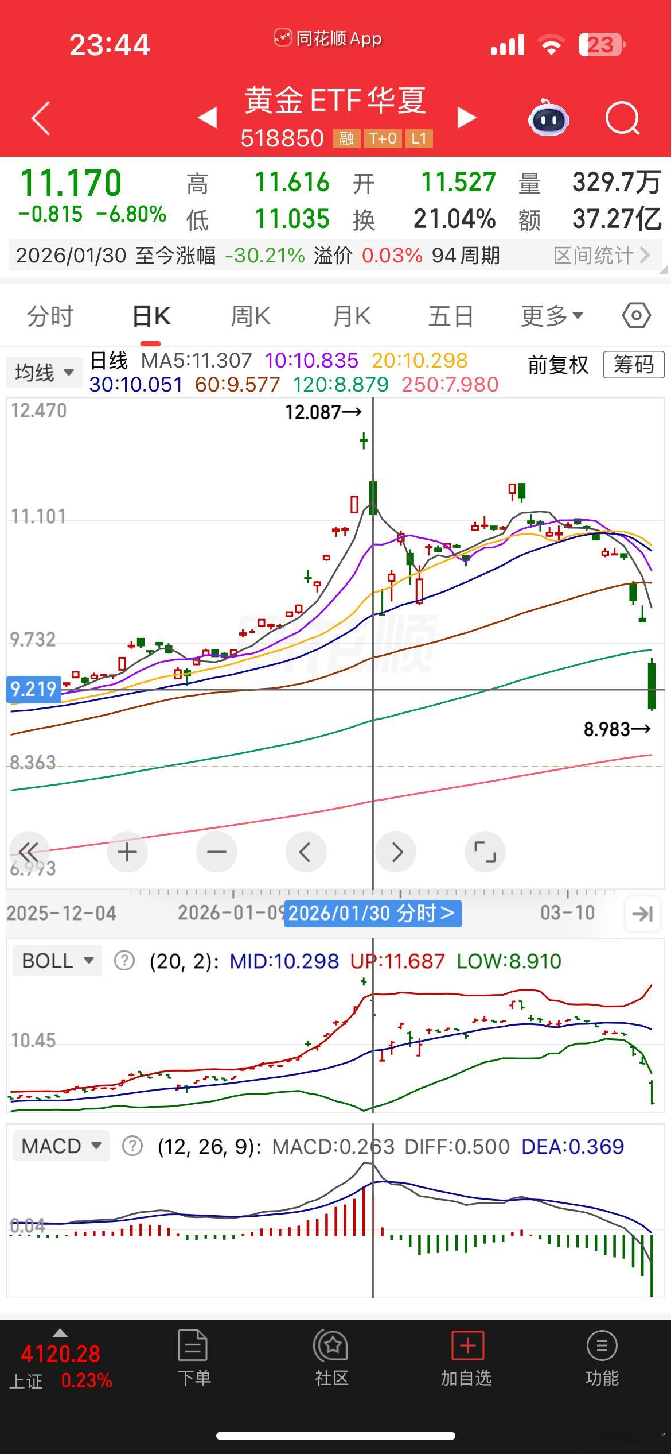Screen dimensions: 671x1454
Task: Tap 下单 order icon in bottom bar
Action: pos(193,1345)
